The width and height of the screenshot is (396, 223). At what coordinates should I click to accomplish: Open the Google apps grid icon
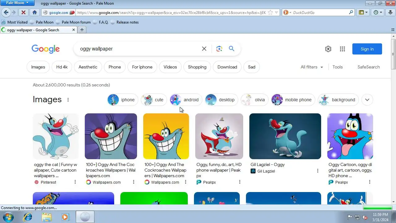pyautogui.click(x=342, y=49)
